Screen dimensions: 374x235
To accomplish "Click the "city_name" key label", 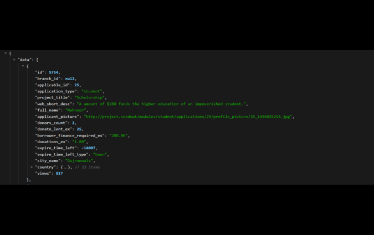I will tap(48, 161).
